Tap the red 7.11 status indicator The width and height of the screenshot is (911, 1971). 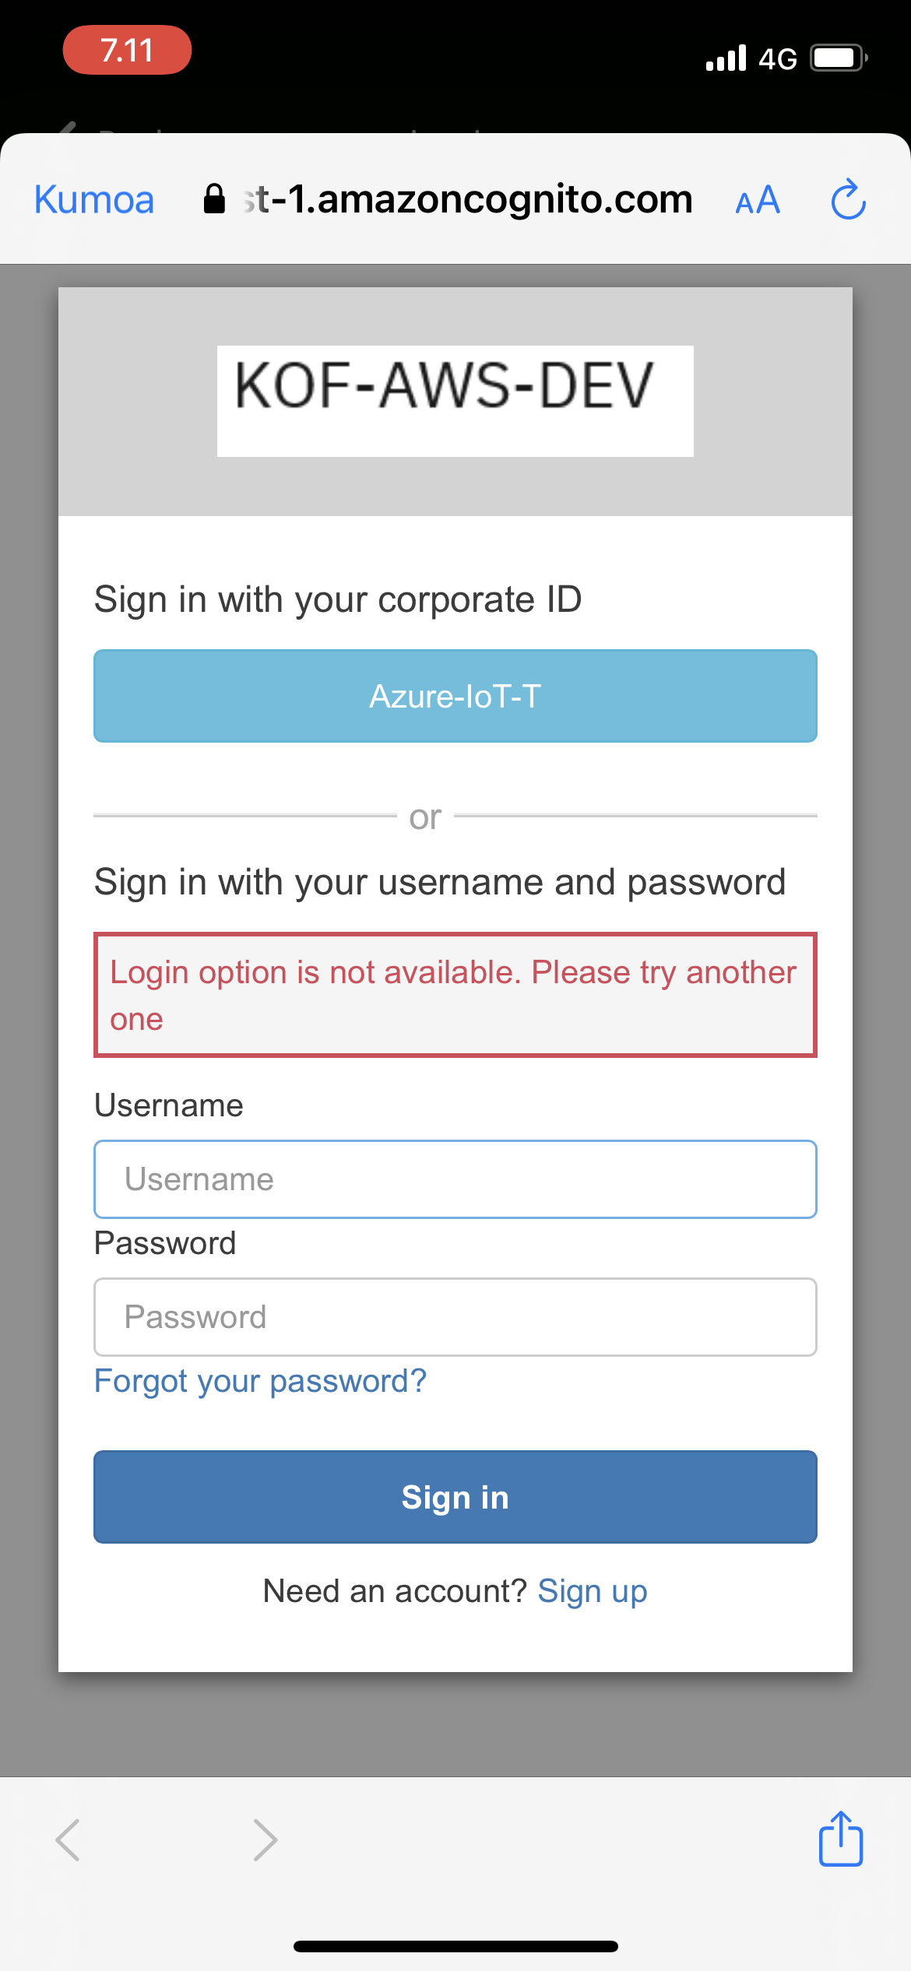tap(128, 50)
